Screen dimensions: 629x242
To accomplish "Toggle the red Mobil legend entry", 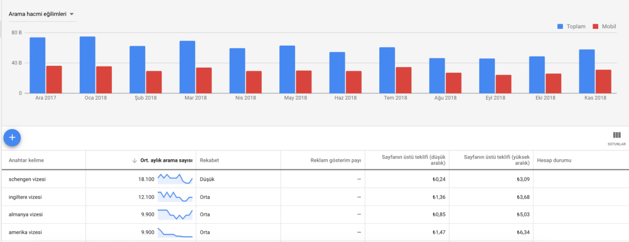I will point(604,26).
